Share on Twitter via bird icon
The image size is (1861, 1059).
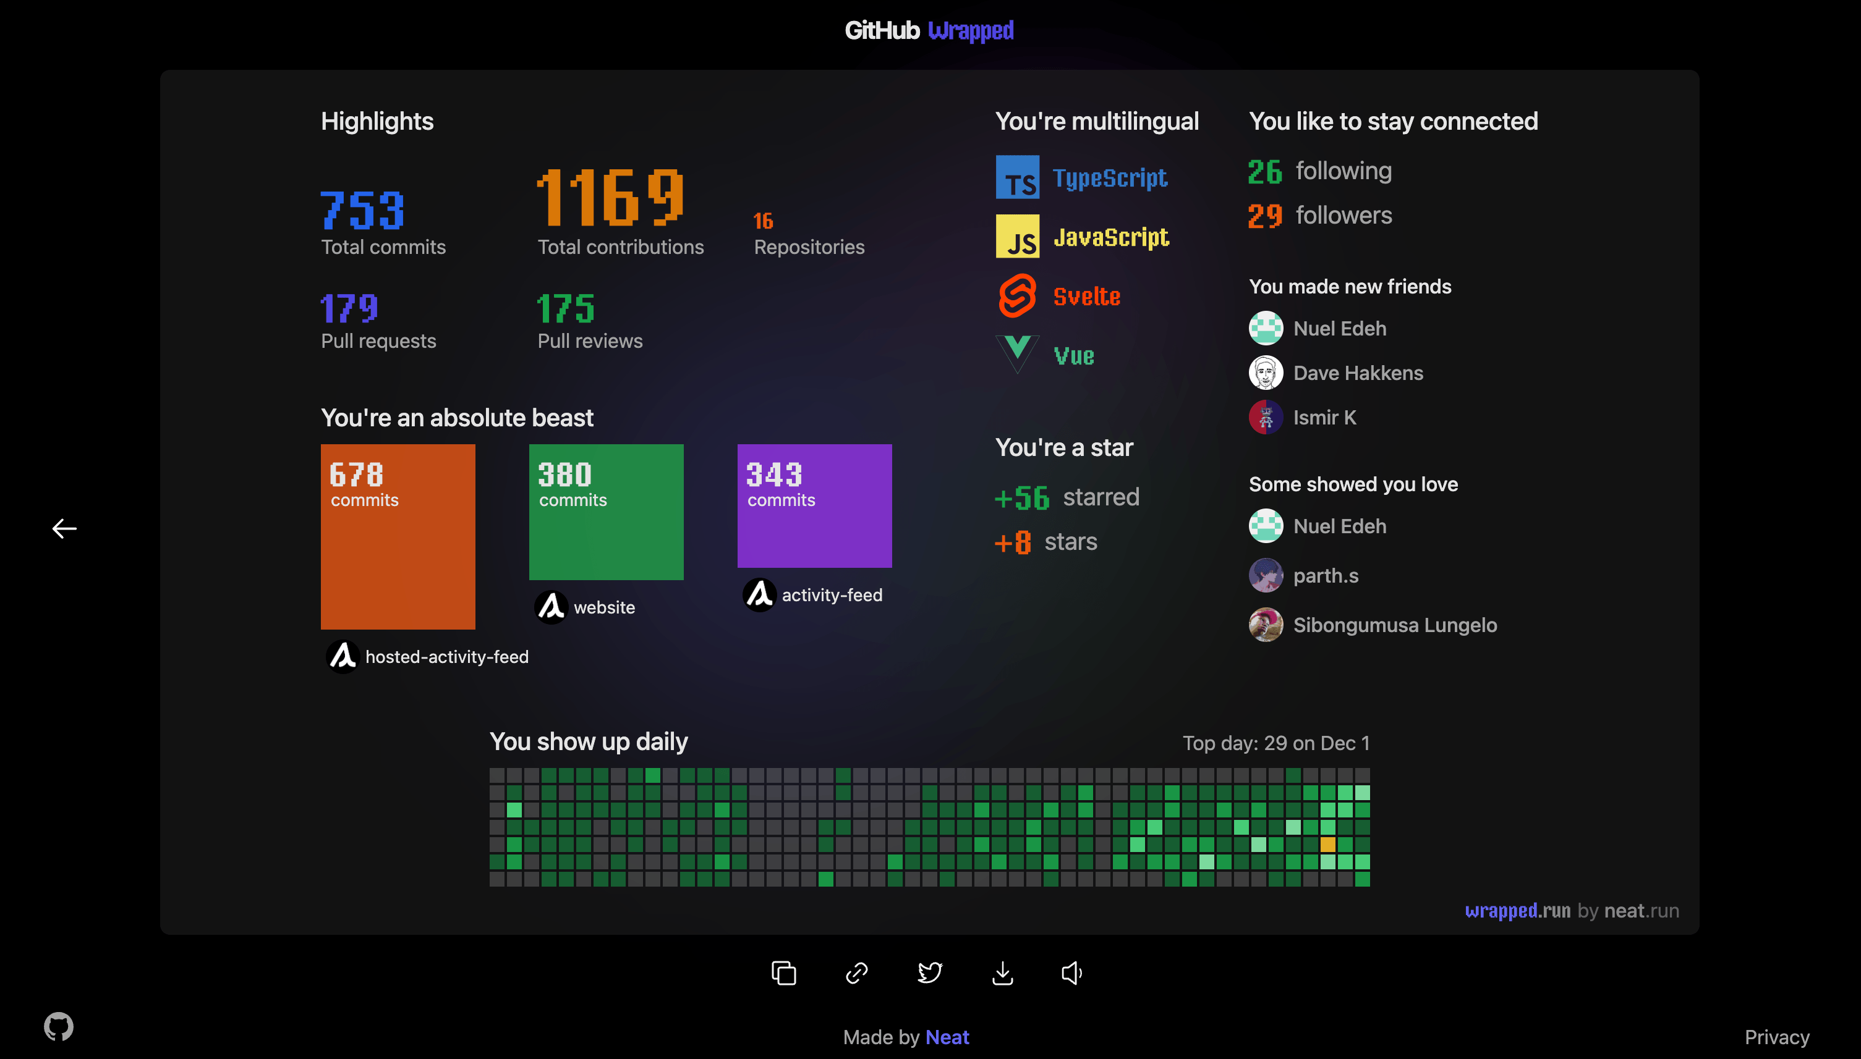coord(929,973)
